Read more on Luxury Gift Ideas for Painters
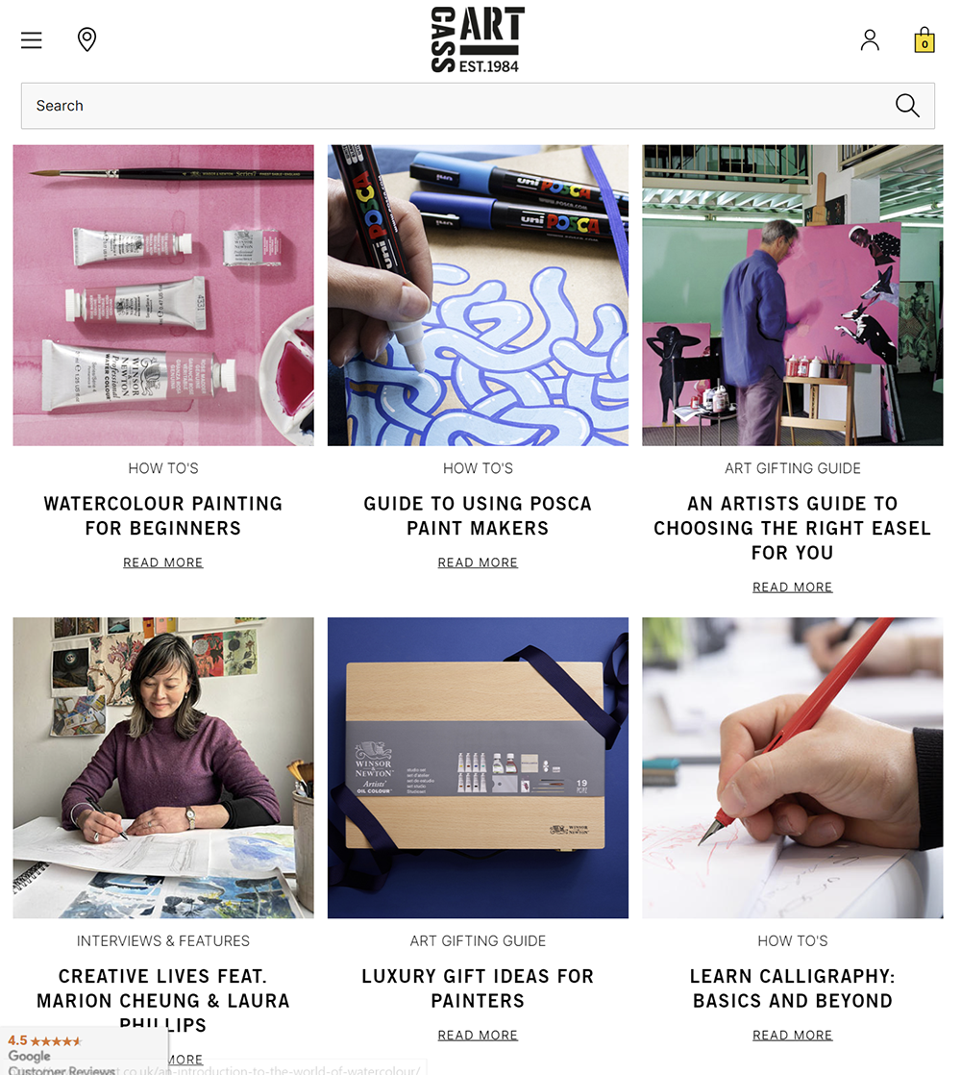961x1075 pixels. point(479,1036)
